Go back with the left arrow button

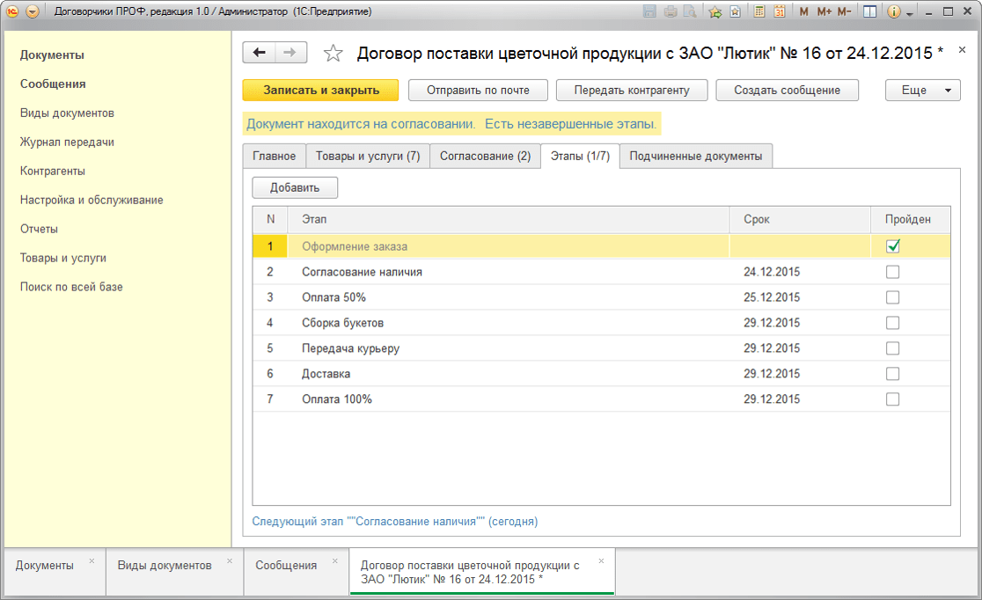click(x=259, y=53)
